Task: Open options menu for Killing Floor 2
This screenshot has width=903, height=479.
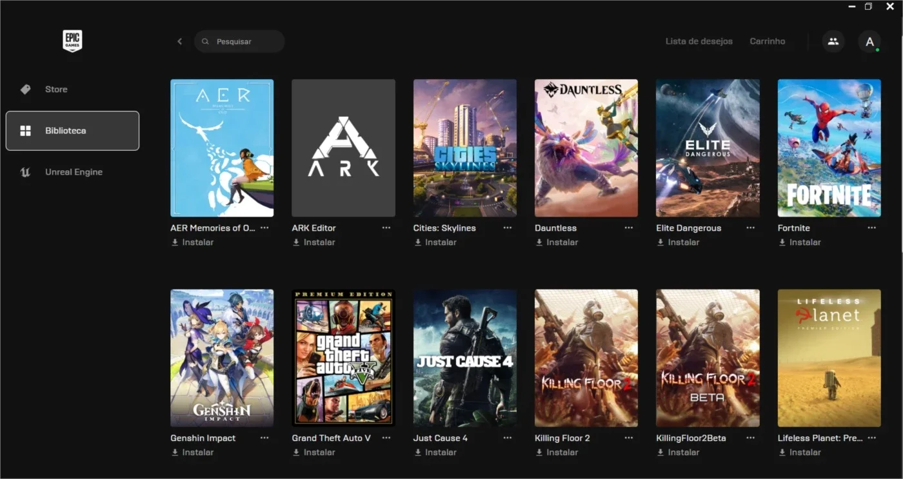Action: (629, 438)
